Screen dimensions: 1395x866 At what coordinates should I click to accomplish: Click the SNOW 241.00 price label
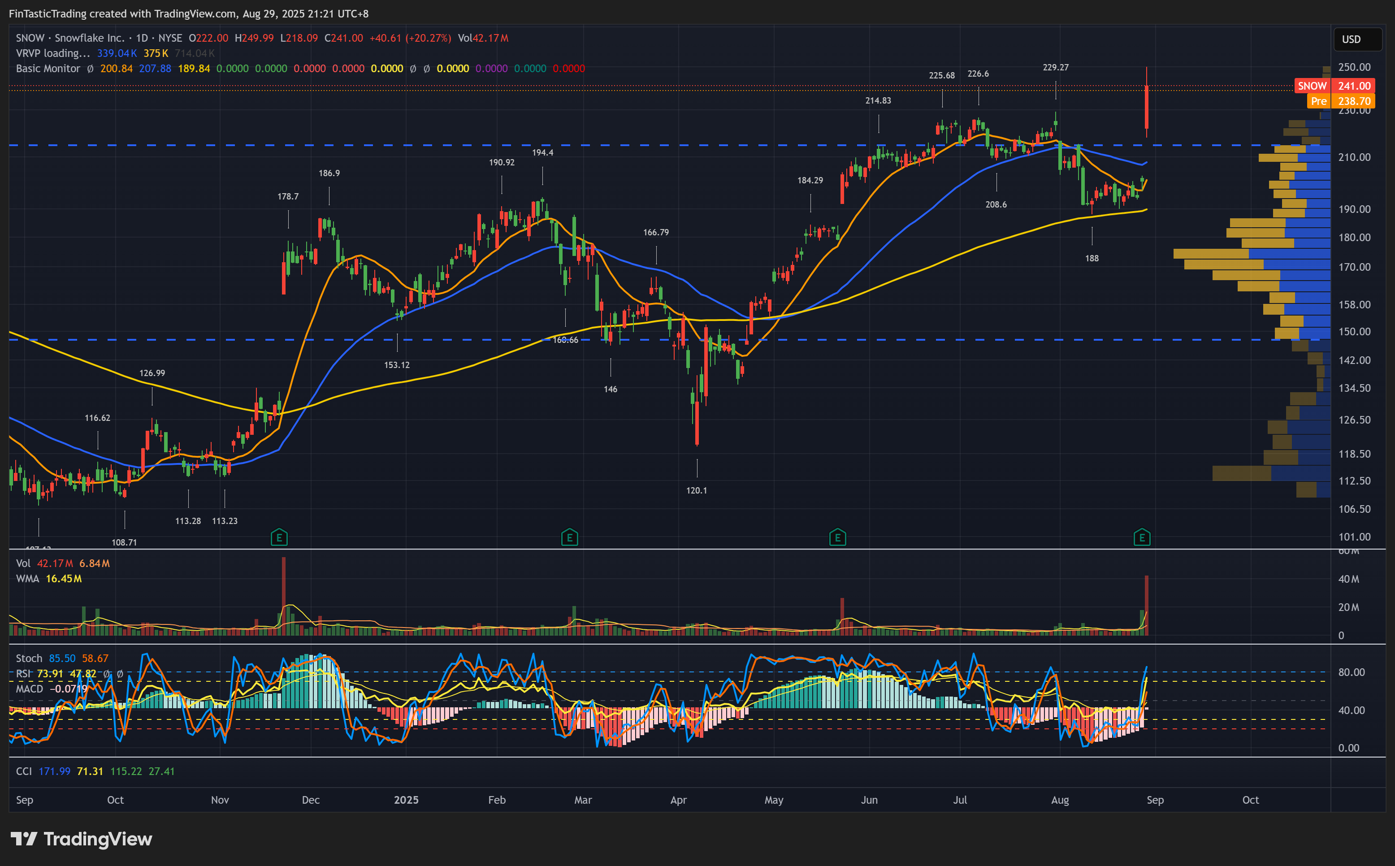click(x=1334, y=86)
